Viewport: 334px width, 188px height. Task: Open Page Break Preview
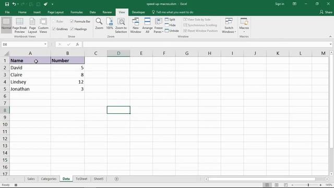click(x=20, y=25)
